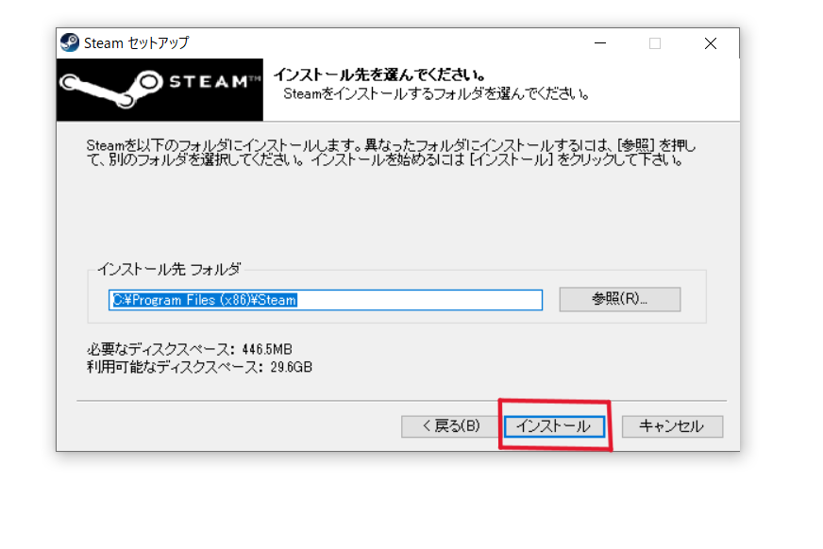Image resolution: width=823 pixels, height=549 pixels.
Task: Click the instruction paragraph about 参照 and インストール
Action: [x=391, y=153]
